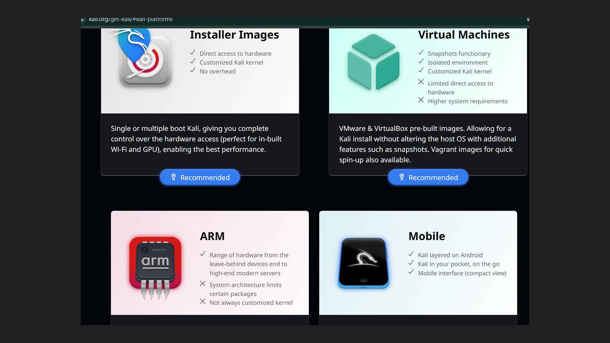Click checkmark beside Range of hardware
Viewport: 610px width, 343px height.
[x=203, y=254]
